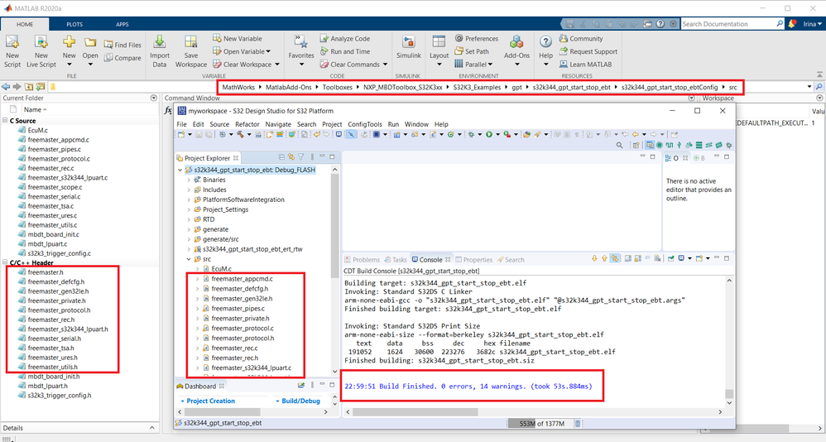Toggle Pin Console icon
This screenshot has width=826, height=442.
click(671, 259)
